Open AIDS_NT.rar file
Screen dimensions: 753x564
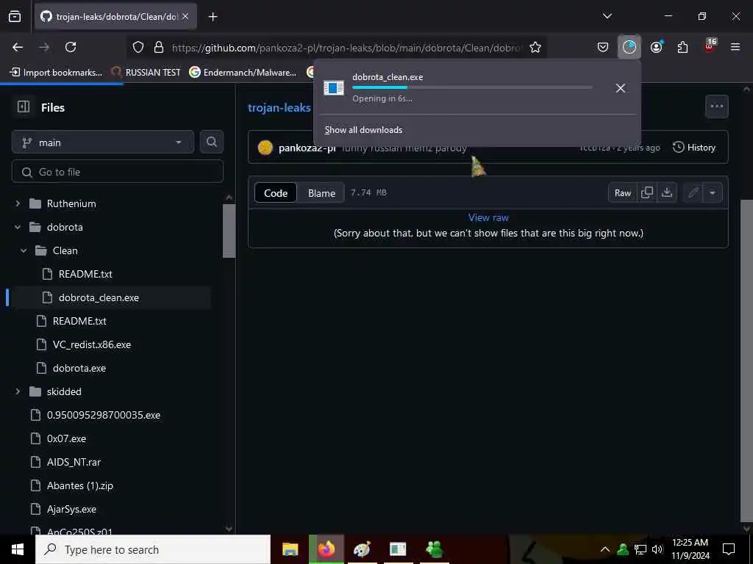pyautogui.click(x=74, y=462)
